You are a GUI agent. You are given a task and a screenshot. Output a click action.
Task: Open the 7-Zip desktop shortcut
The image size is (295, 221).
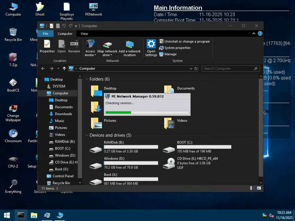click(13, 60)
